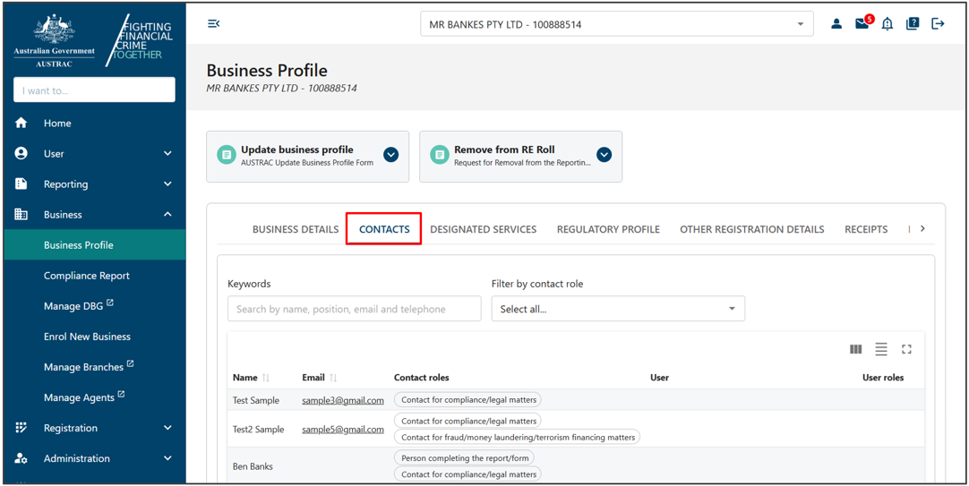Expand the Administration sidebar menu
This screenshot has height=486, width=969.
click(x=167, y=458)
